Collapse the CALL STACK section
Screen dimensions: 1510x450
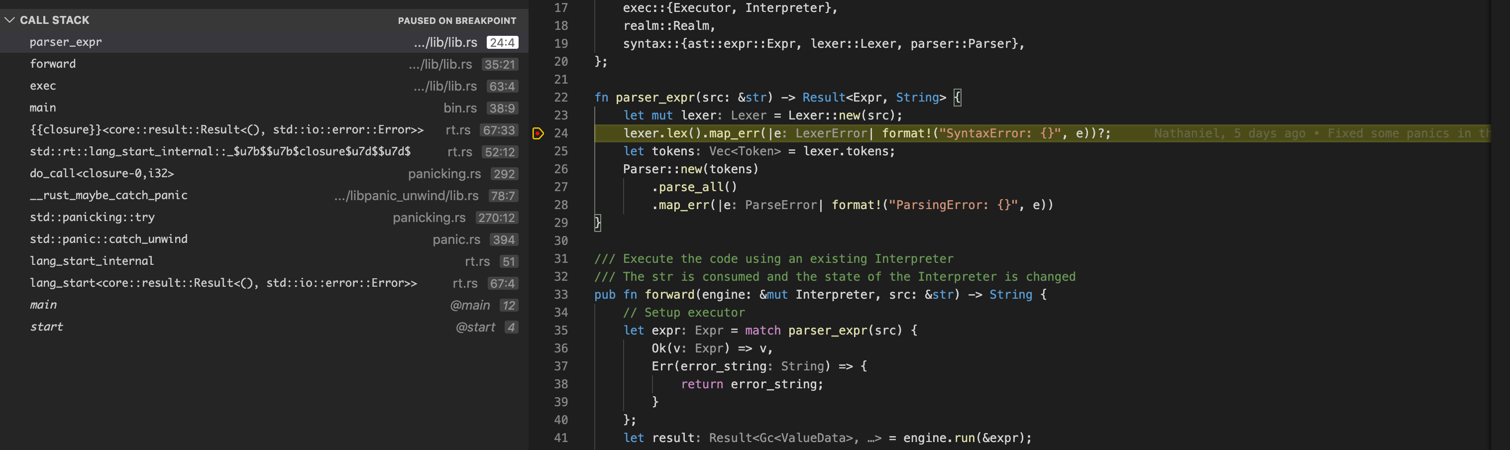coord(9,20)
